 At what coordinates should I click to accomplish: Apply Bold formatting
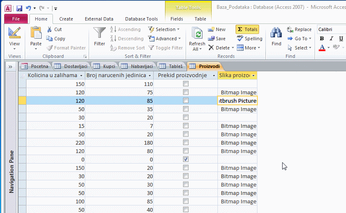[322, 39]
